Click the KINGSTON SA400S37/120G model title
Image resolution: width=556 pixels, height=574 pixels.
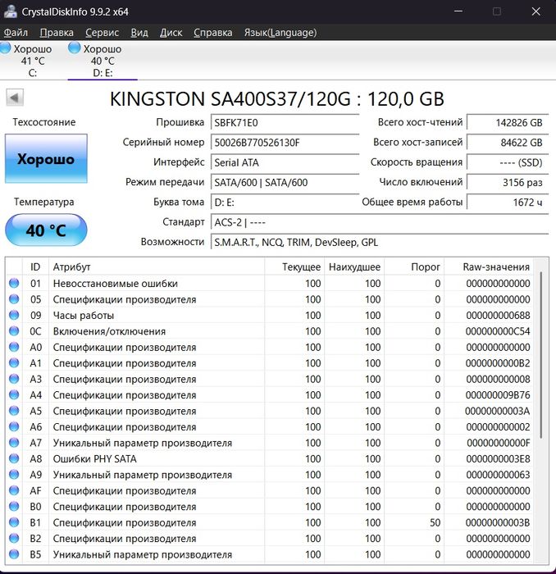pos(277,99)
